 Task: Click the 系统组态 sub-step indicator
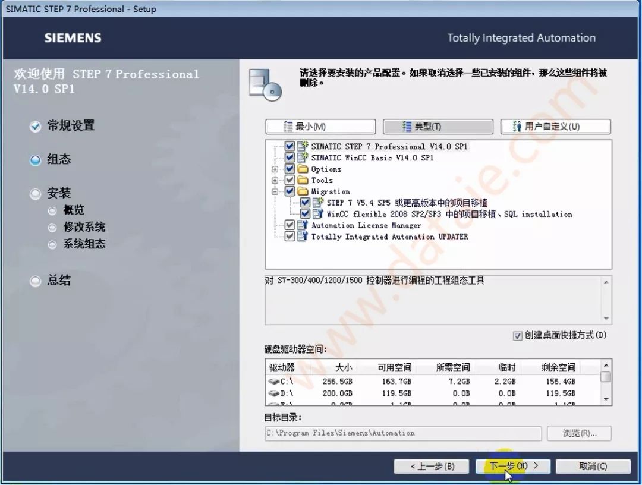pyautogui.click(x=52, y=245)
